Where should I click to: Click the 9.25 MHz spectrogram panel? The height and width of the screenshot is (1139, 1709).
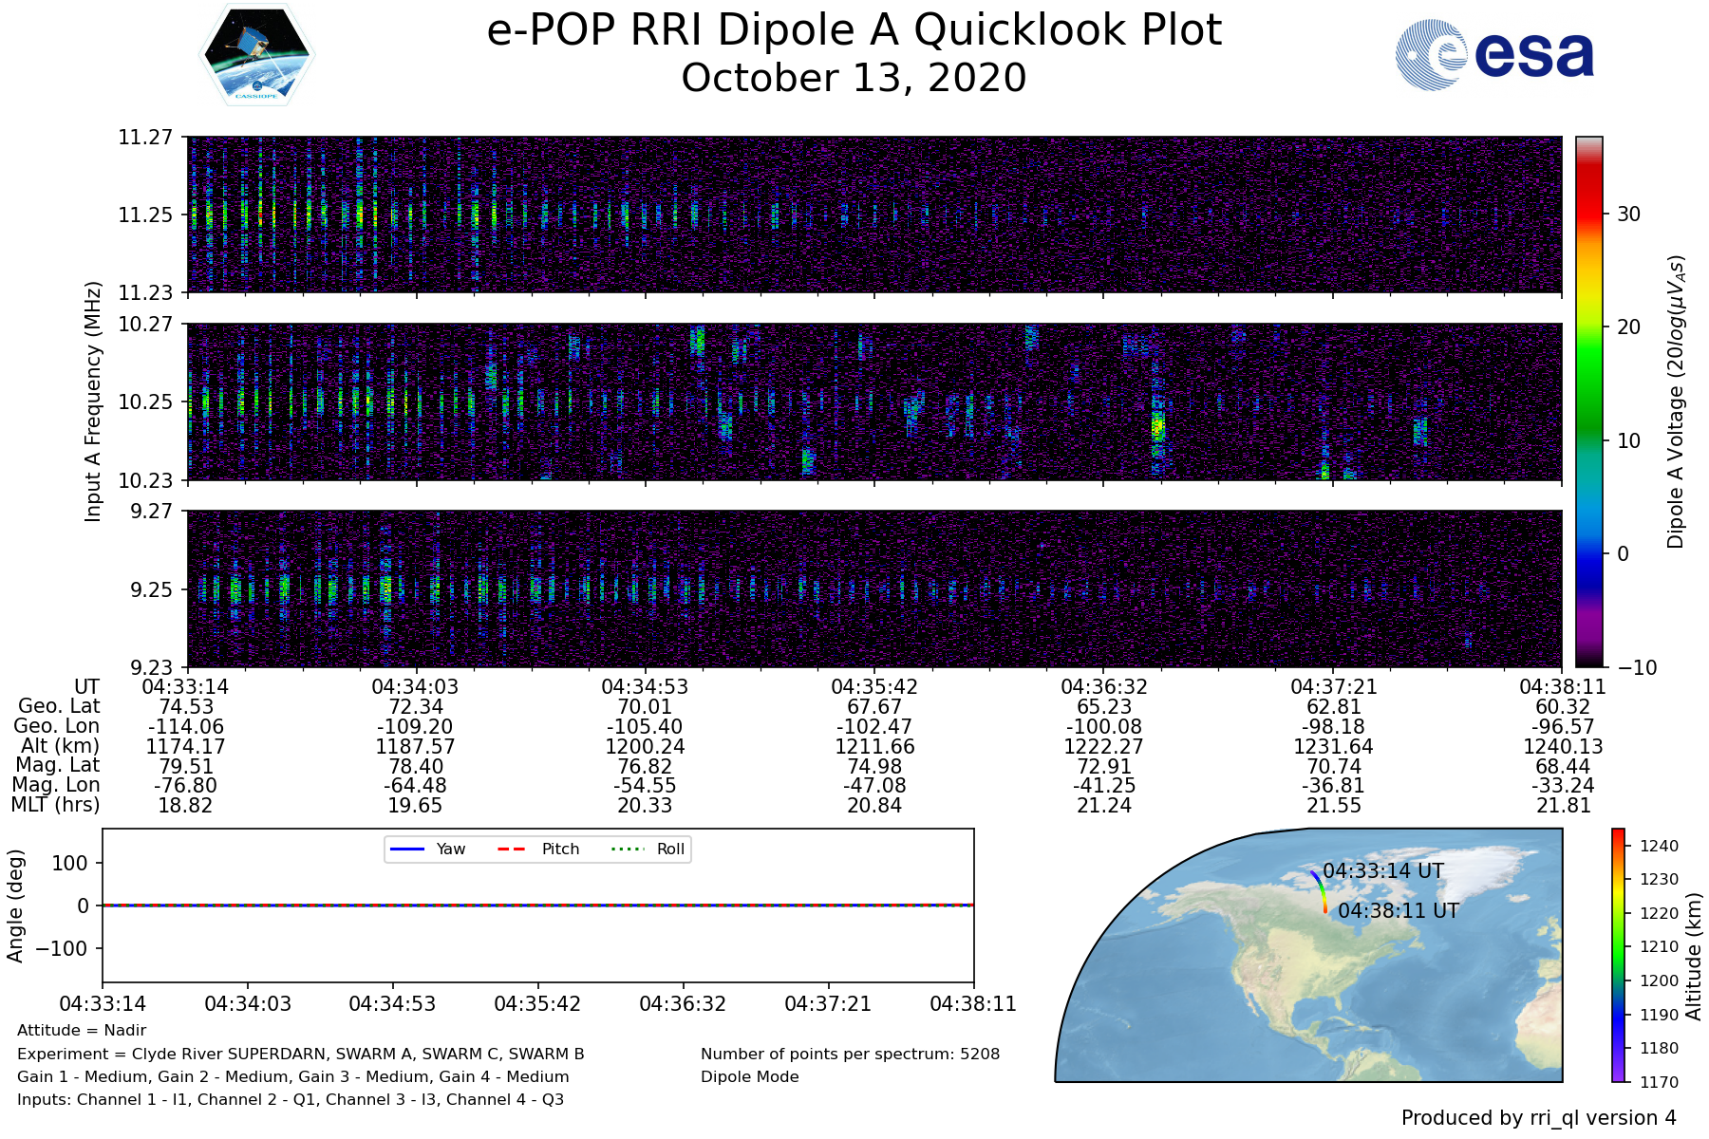pos(873,588)
